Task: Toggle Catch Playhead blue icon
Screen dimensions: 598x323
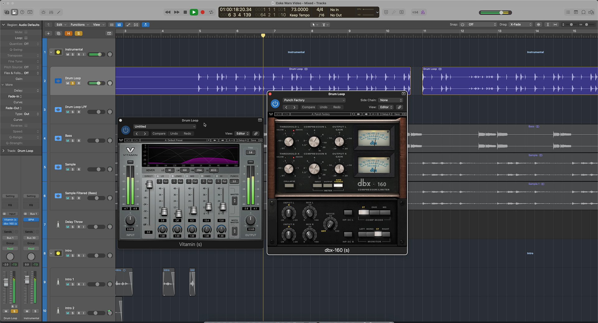Action: click(x=145, y=25)
